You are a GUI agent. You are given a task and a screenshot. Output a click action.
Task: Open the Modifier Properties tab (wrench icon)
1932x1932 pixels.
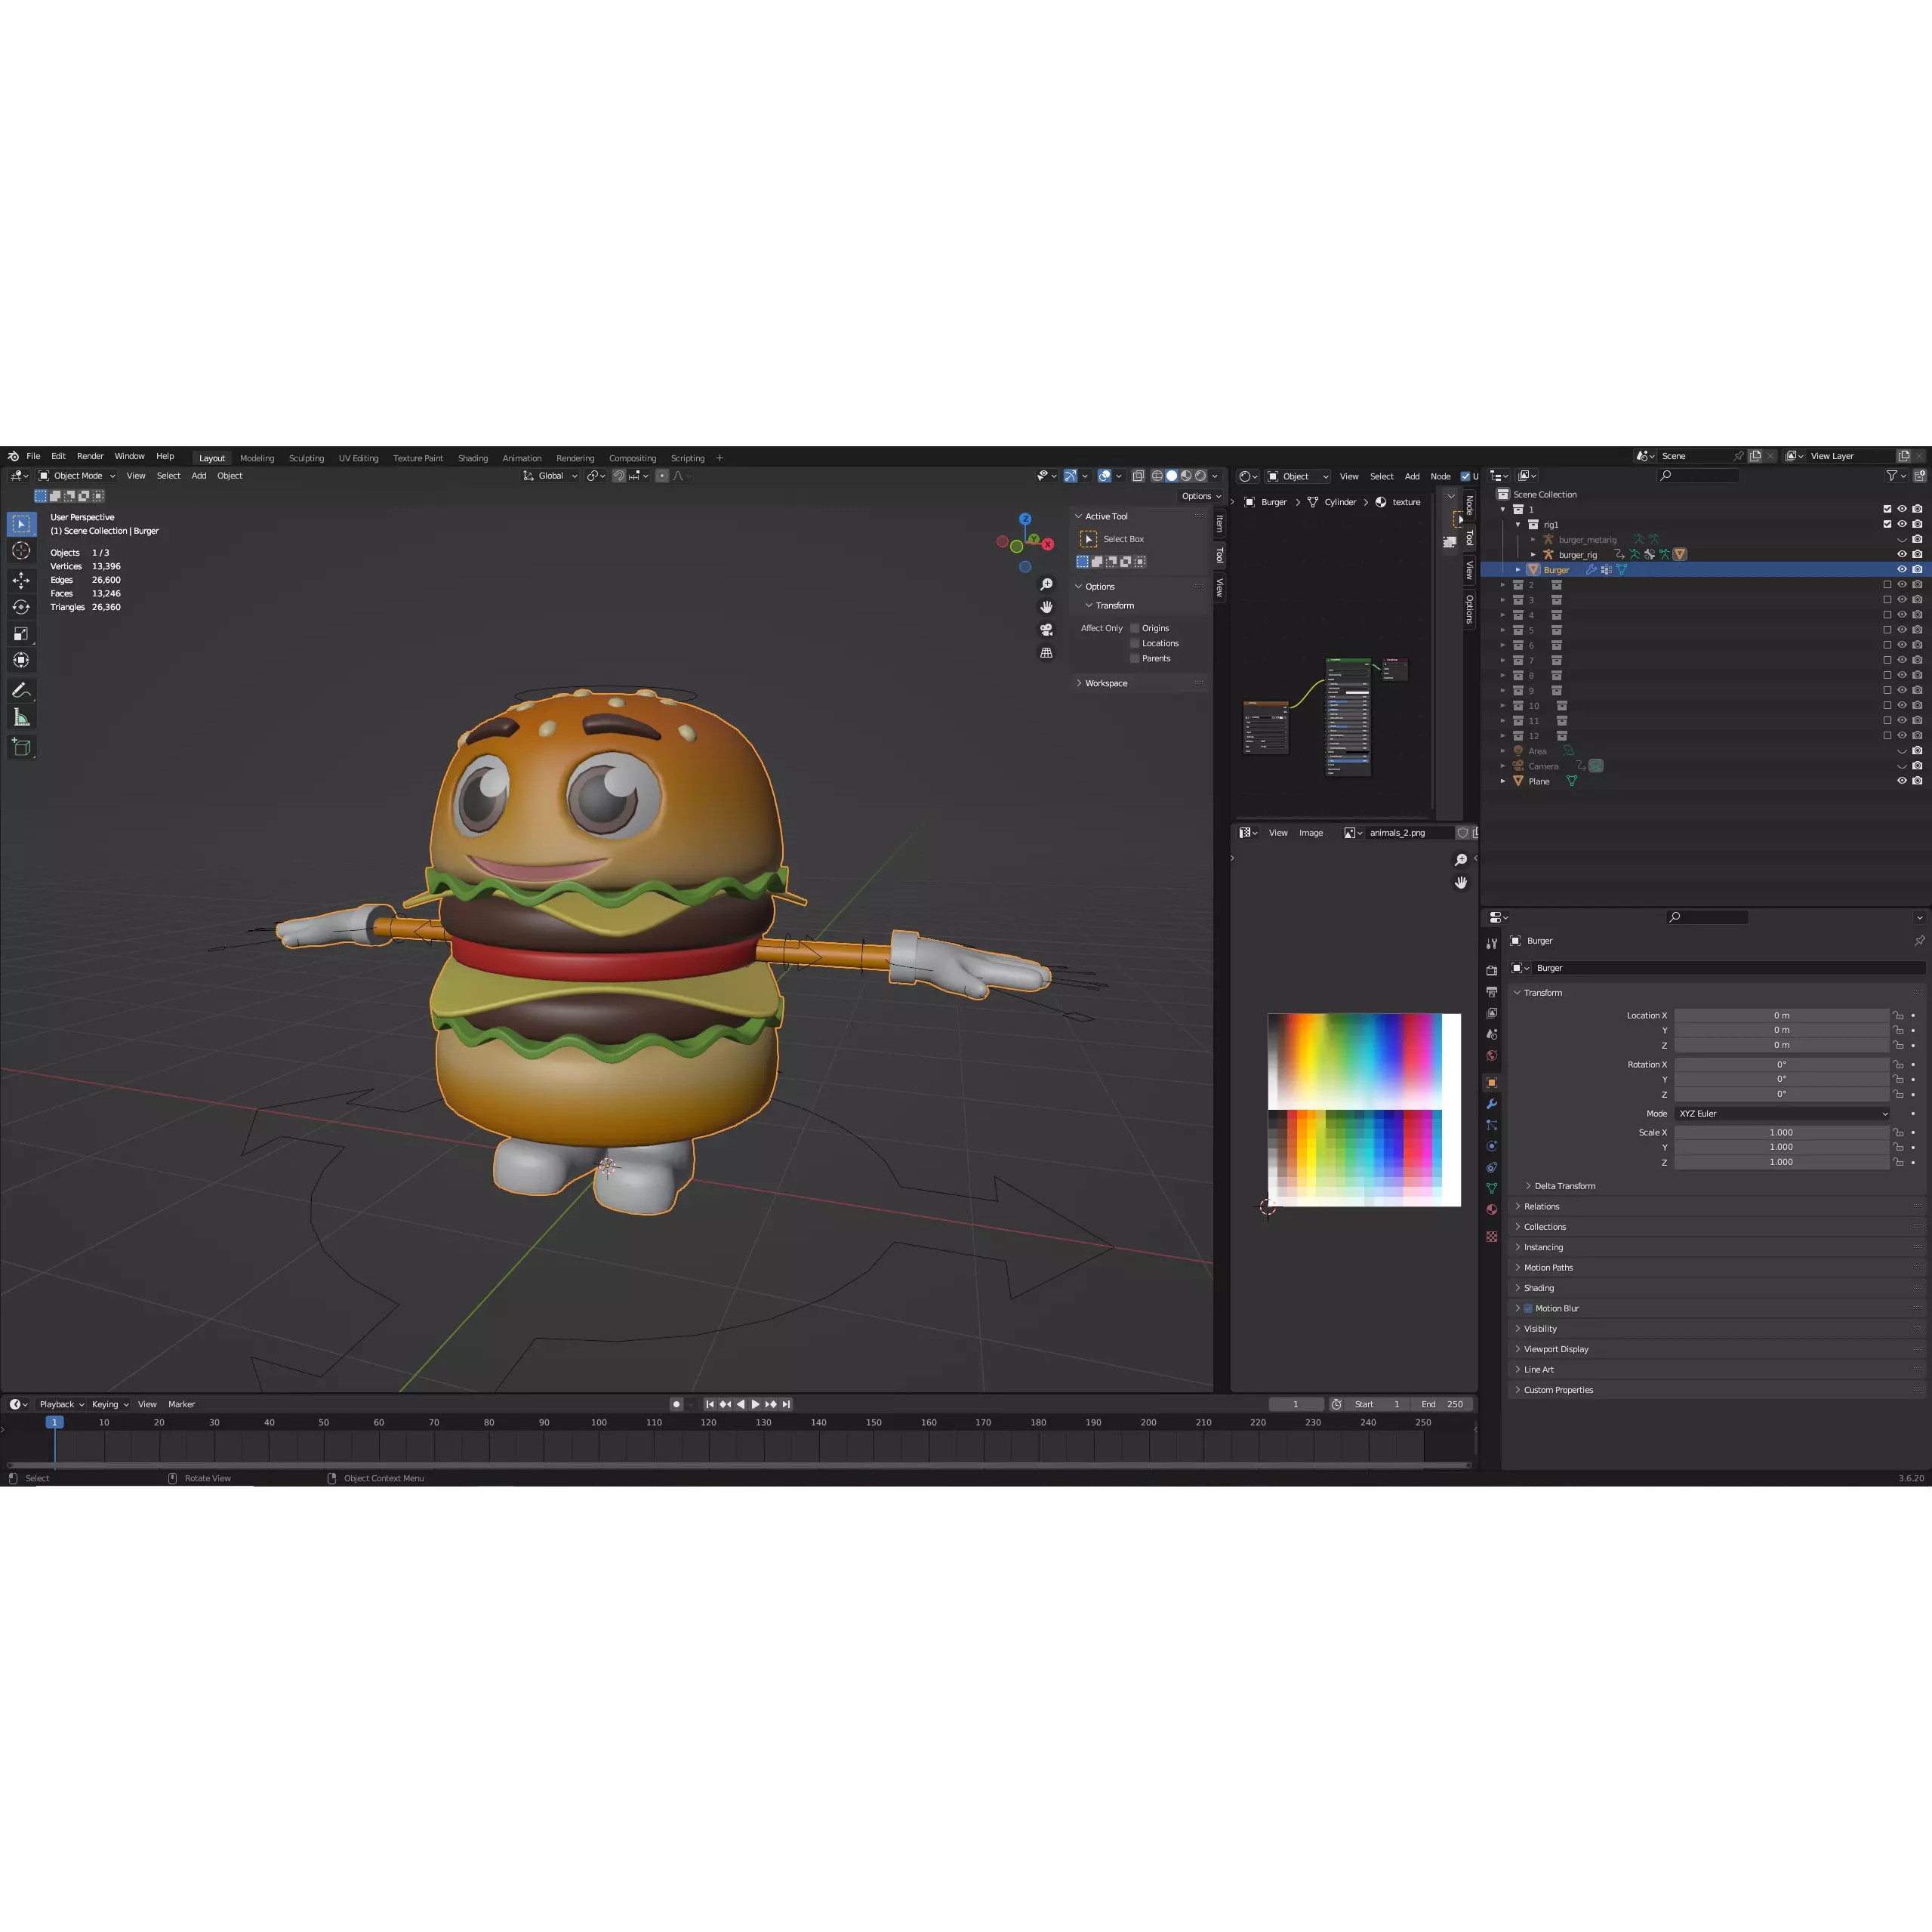1492,1105
